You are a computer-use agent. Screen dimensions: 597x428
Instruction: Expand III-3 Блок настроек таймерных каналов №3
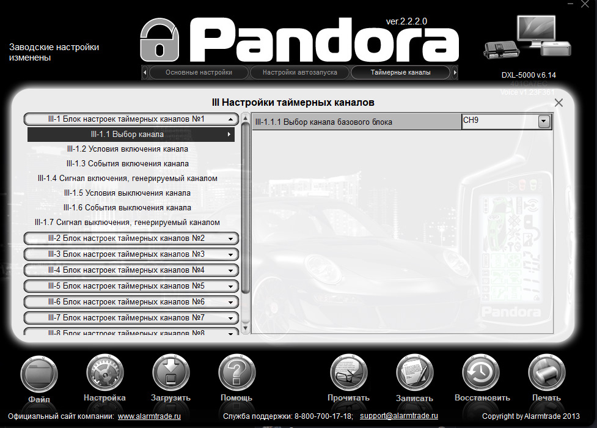[131, 254]
